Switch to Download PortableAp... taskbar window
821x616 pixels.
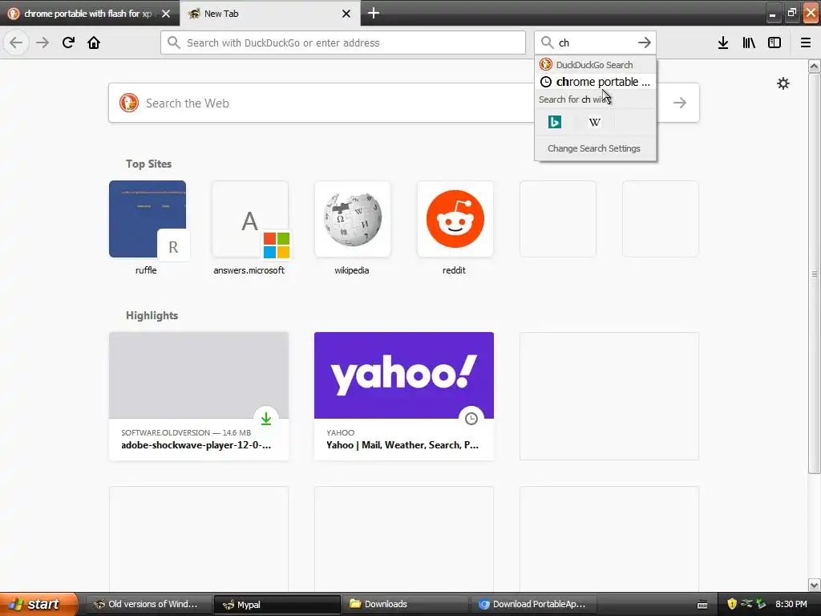click(533, 604)
